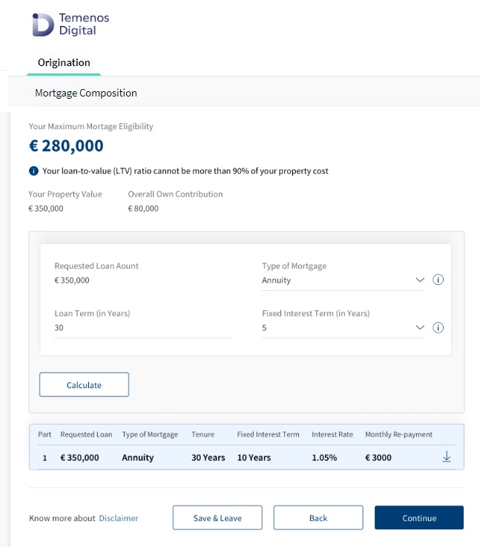Click the Part number 1 cell
This screenshot has height=547, width=480.
tap(45, 458)
